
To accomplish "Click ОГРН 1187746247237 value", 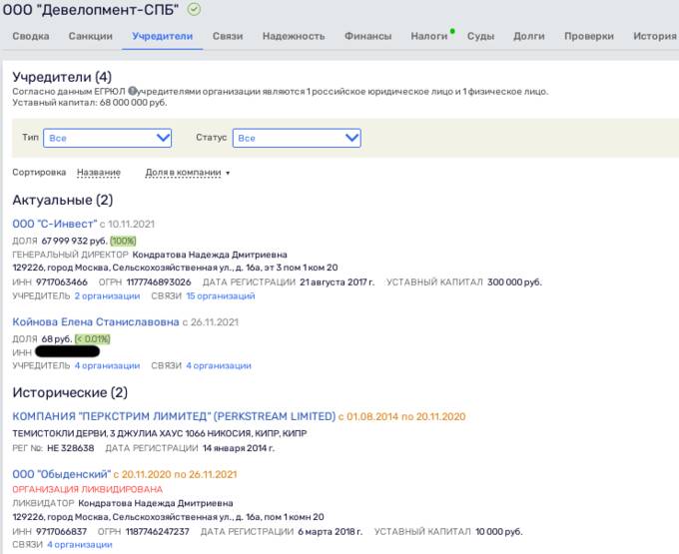I will (158, 531).
